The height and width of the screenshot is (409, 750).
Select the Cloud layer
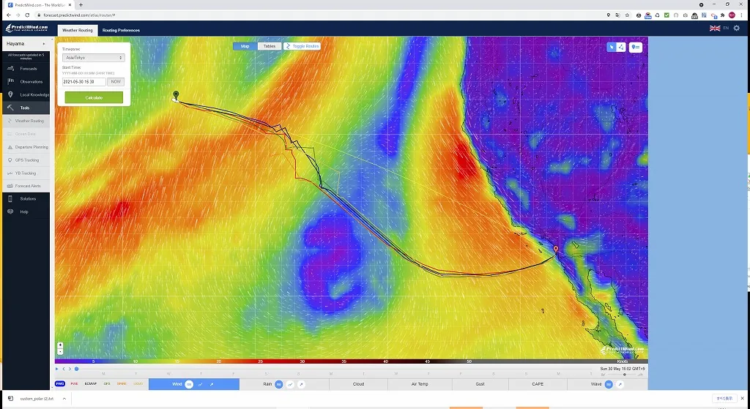click(x=358, y=384)
